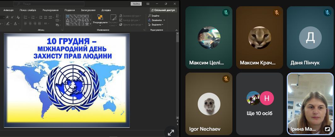The width and height of the screenshot is (335, 137).
Task: Pick the star shape in gallery
Action: [87, 24]
